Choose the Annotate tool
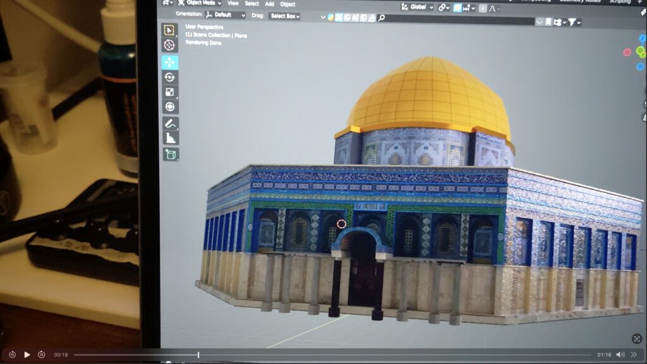The height and width of the screenshot is (364, 647). 170,123
